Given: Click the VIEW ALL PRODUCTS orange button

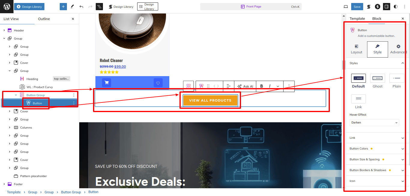Looking at the screenshot, I should (210, 100).
